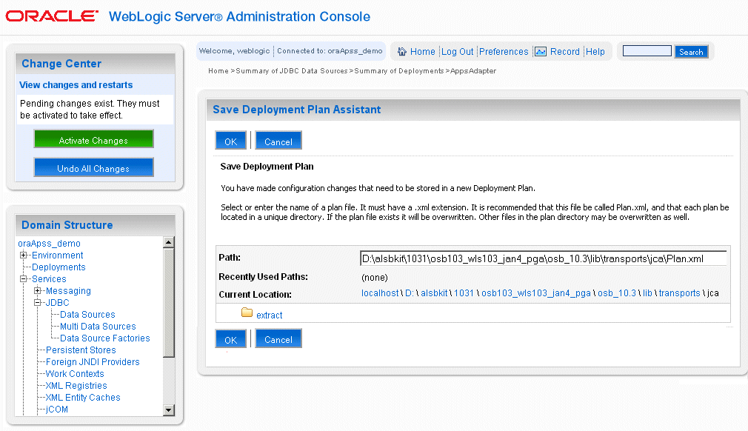The height and width of the screenshot is (431, 748).
Task: Click Domain Structure scroll down arrow
Action: tap(168, 410)
